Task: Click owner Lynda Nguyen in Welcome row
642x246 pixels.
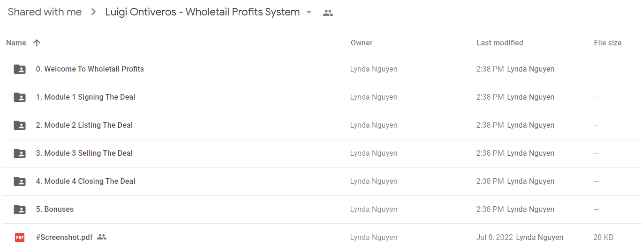Action: (374, 69)
